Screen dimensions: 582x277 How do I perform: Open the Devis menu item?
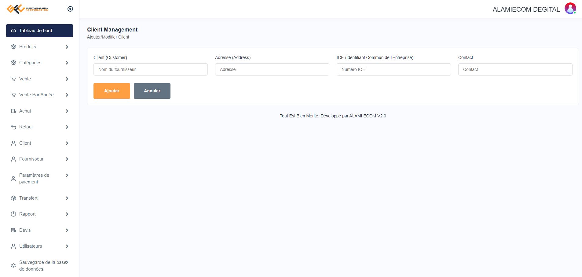(25, 230)
